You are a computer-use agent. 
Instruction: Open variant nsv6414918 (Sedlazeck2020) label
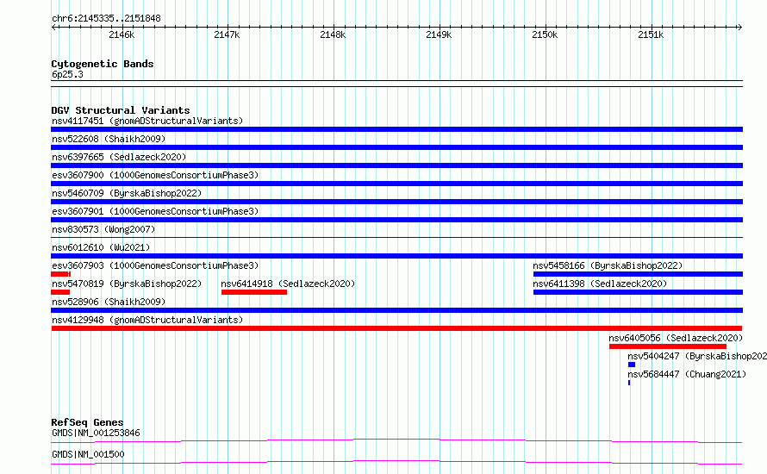tap(288, 284)
